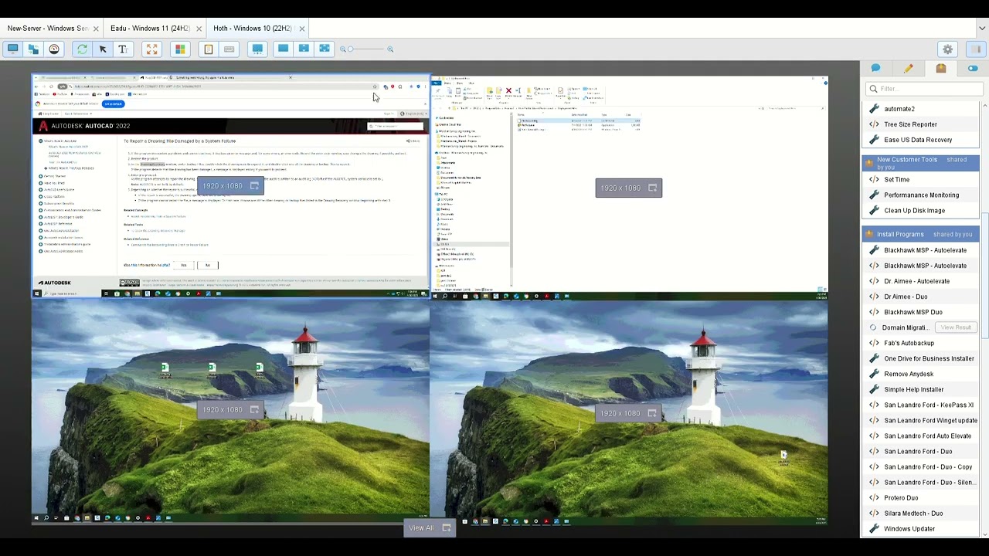This screenshot has width=989, height=556.
Task: Switch to the chat bubble tab
Action: [x=875, y=69]
